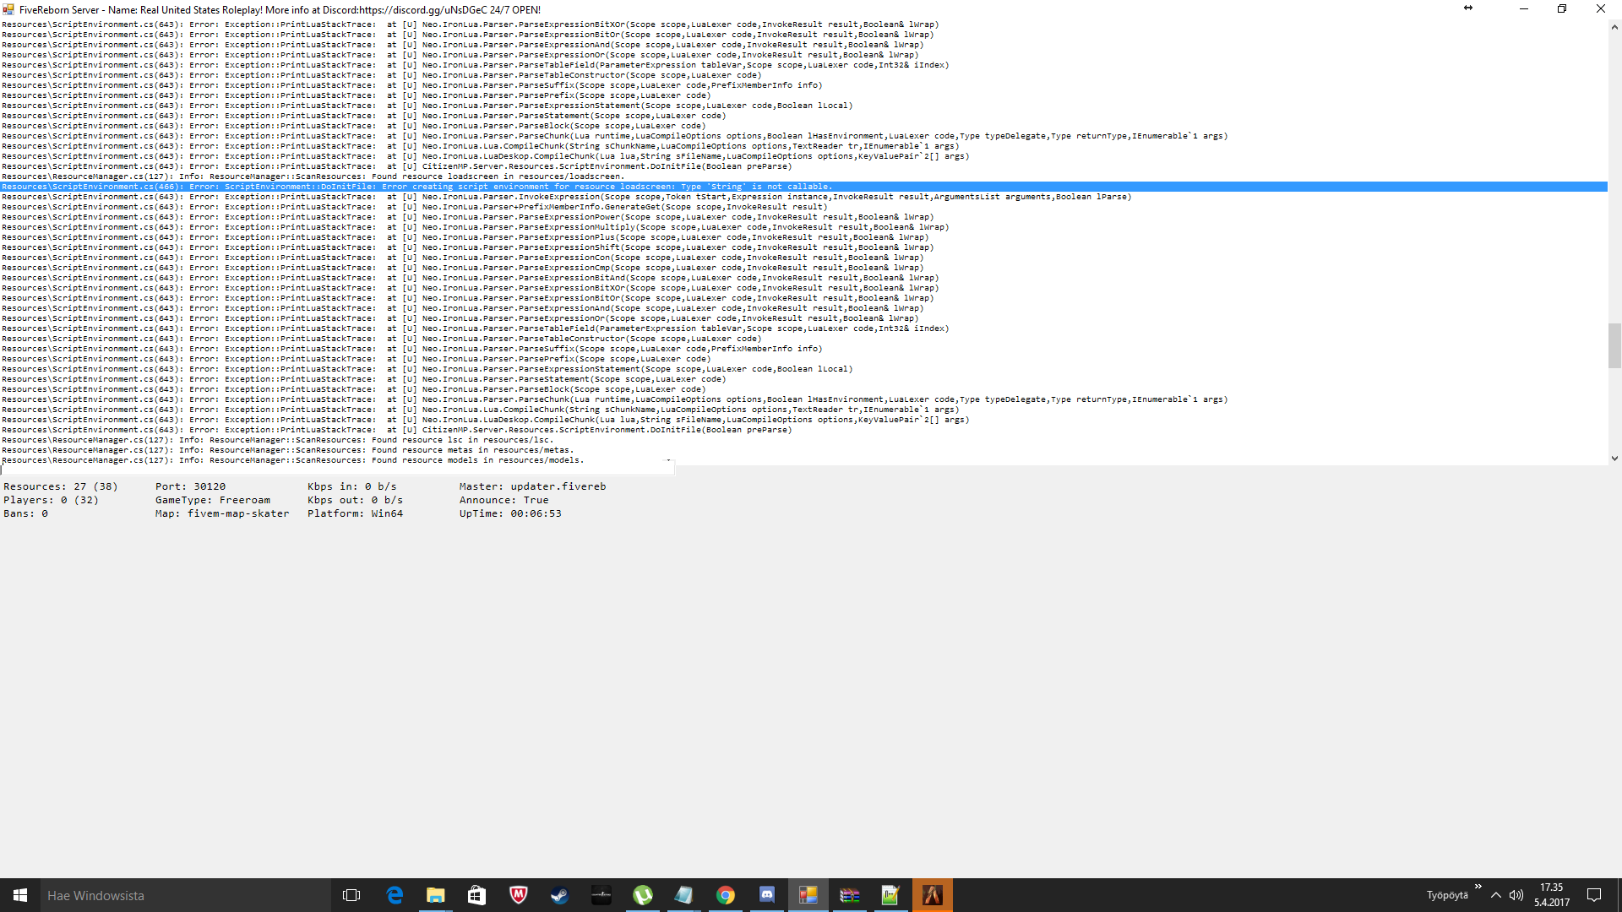This screenshot has height=912, width=1622.
Task: Open the Windows Store app
Action: (476, 895)
